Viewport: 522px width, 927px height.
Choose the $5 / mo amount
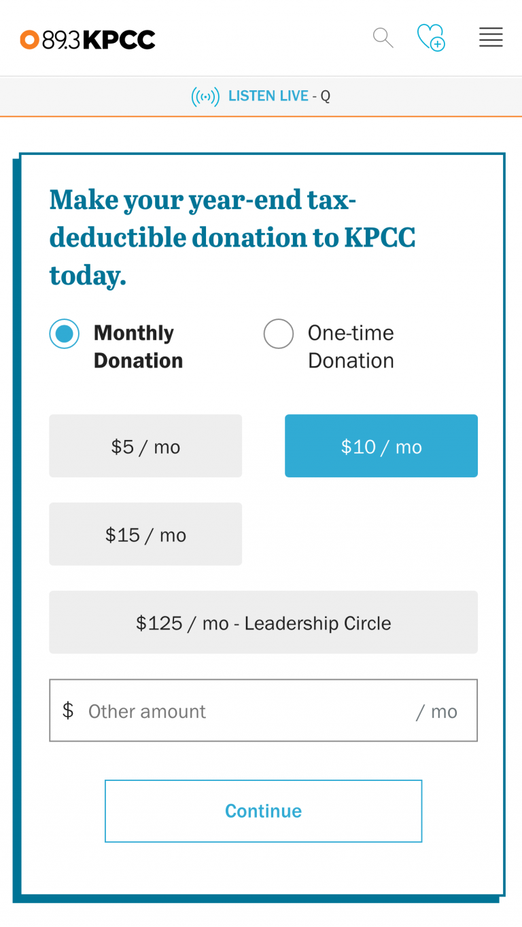pyautogui.click(x=145, y=446)
